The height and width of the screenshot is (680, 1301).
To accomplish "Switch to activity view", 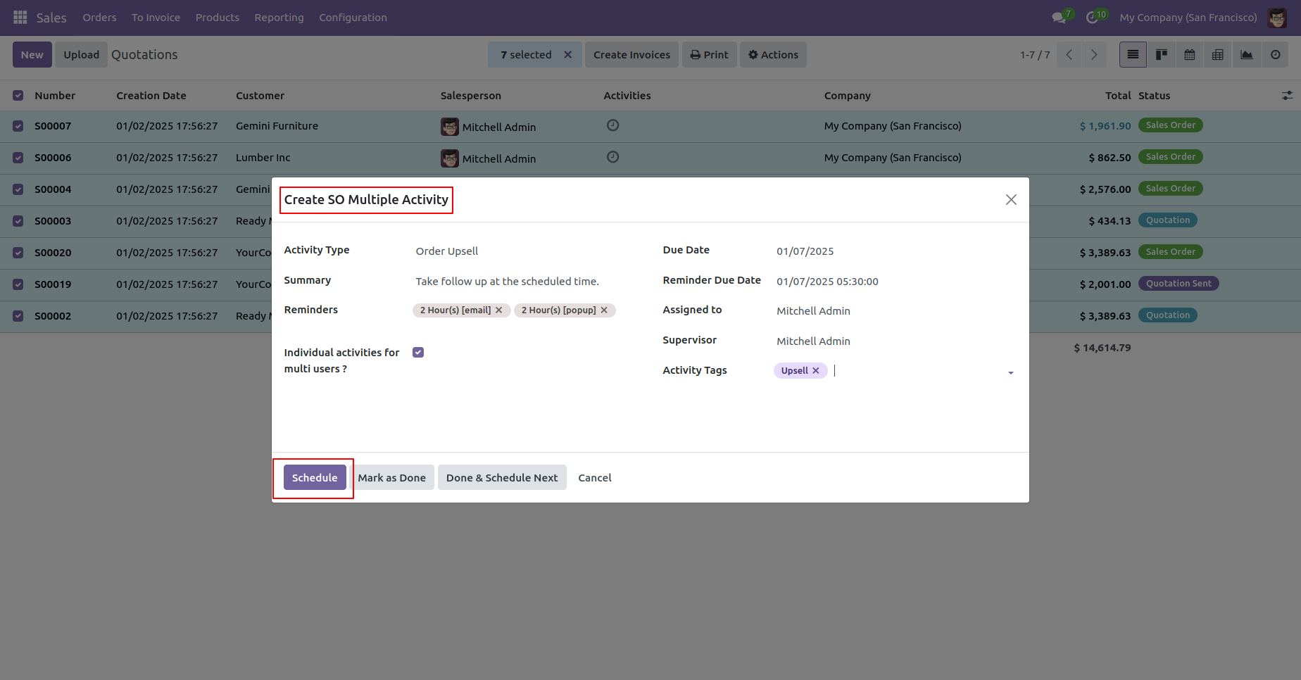I will click(x=1275, y=55).
